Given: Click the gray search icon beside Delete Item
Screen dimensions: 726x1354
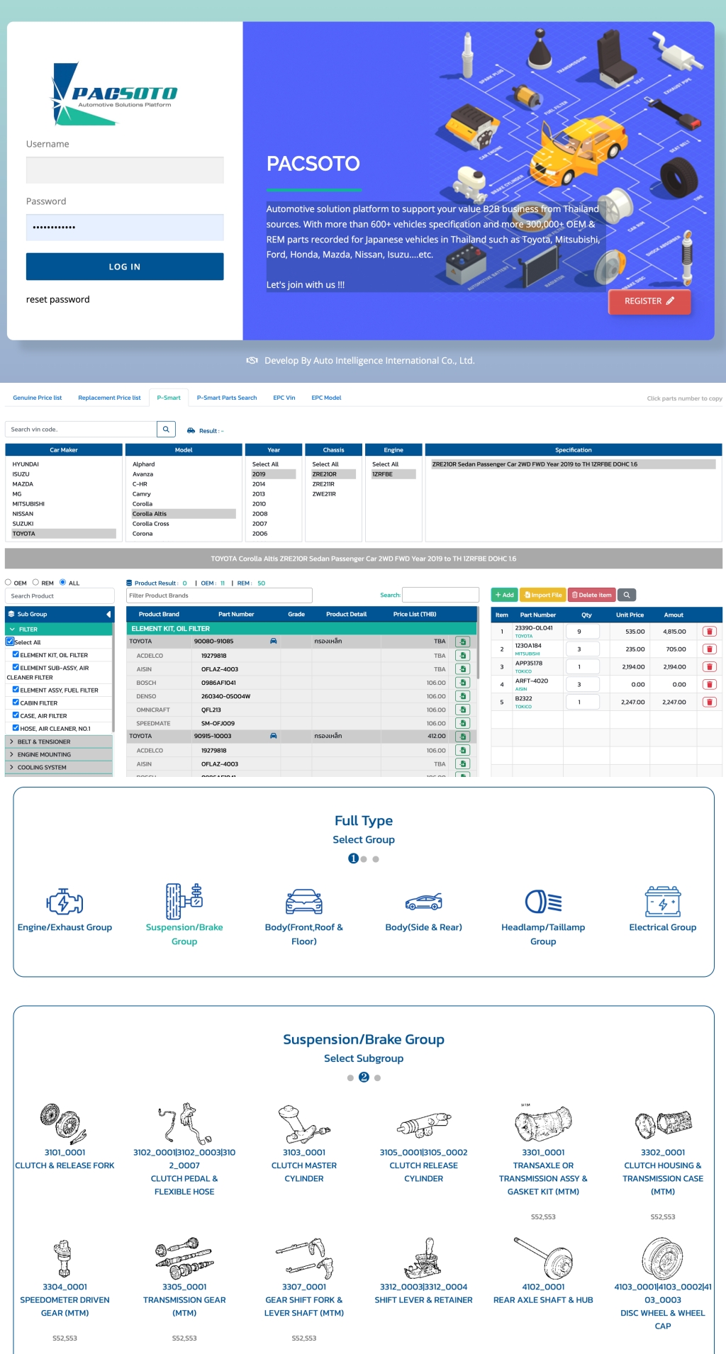Looking at the screenshot, I should 627,595.
